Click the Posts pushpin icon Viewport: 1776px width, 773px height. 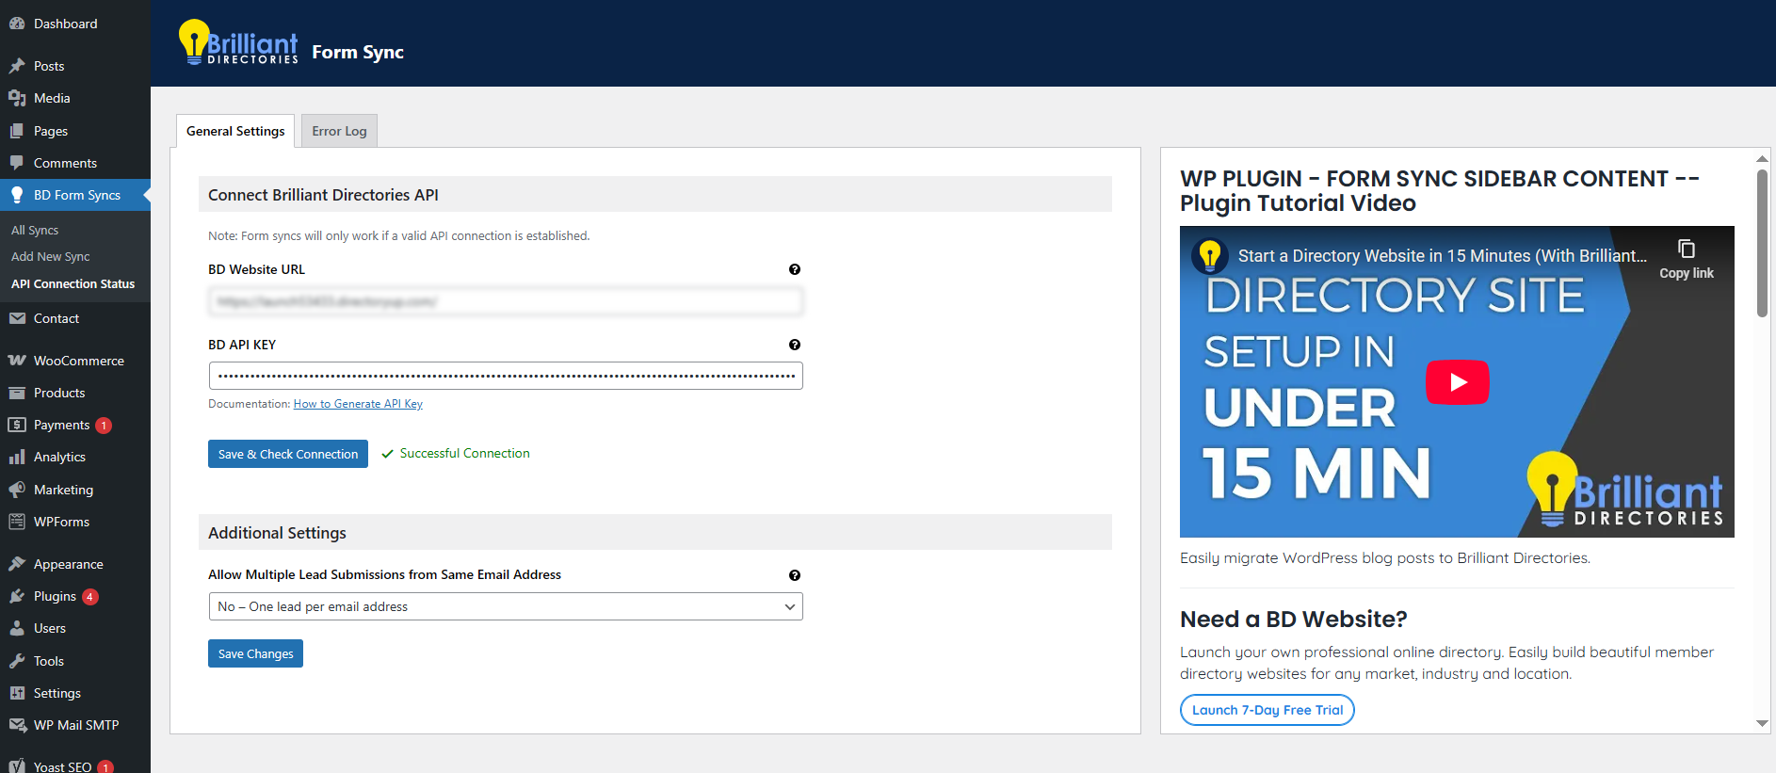[17, 66]
